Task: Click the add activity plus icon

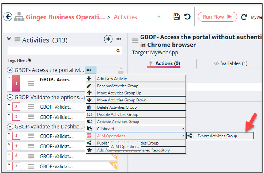Action: point(108,39)
